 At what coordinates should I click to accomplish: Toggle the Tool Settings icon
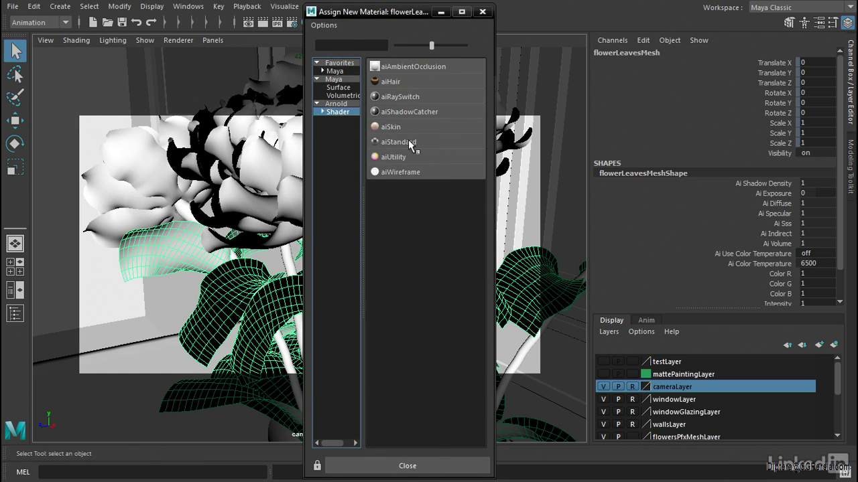tap(834, 22)
